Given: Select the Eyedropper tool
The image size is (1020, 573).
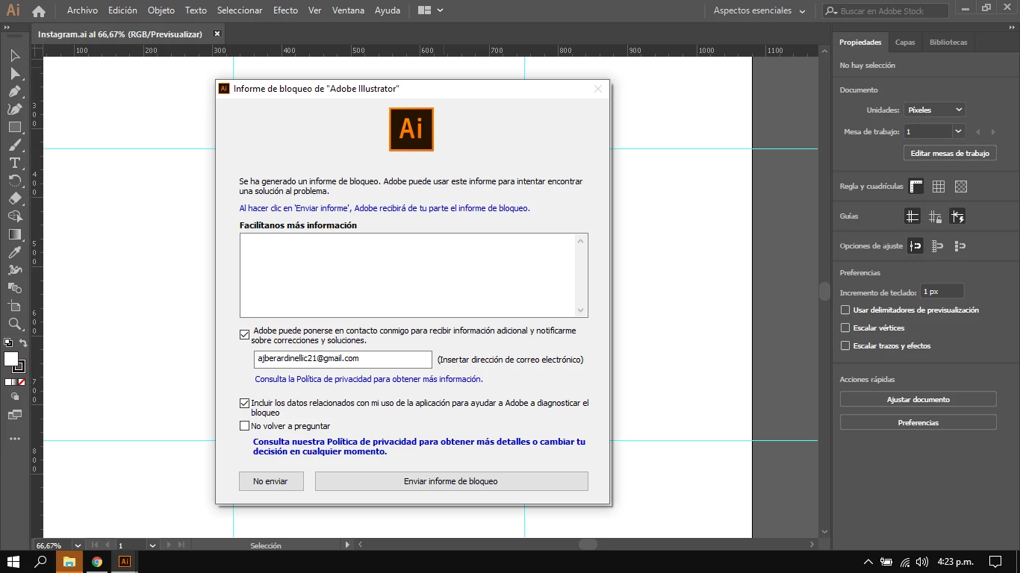Looking at the screenshot, I should [15, 253].
